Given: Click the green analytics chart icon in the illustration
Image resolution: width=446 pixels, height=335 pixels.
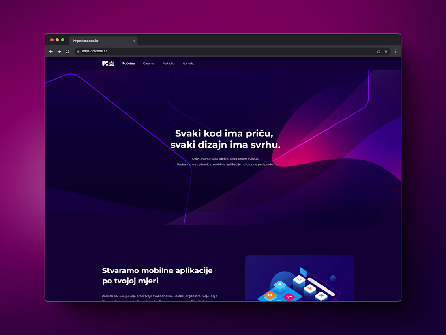Looking at the screenshot, I should coord(299,279).
